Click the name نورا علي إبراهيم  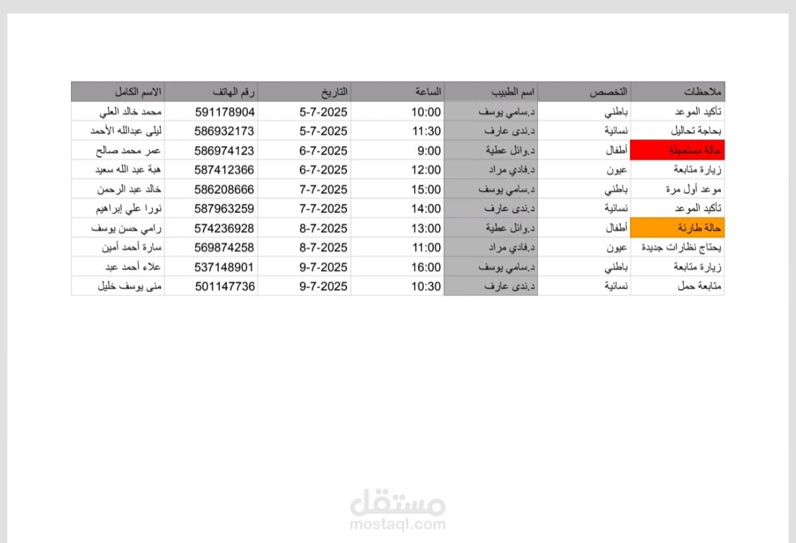point(130,209)
